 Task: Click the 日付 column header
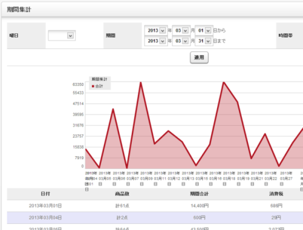tap(45, 194)
